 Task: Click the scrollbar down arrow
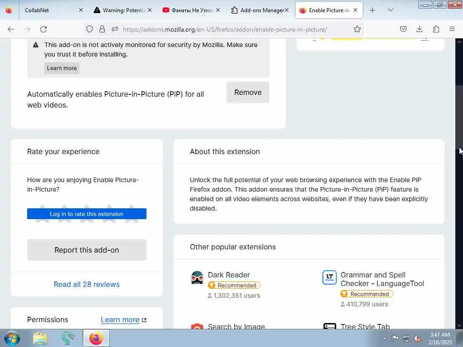tap(459, 325)
